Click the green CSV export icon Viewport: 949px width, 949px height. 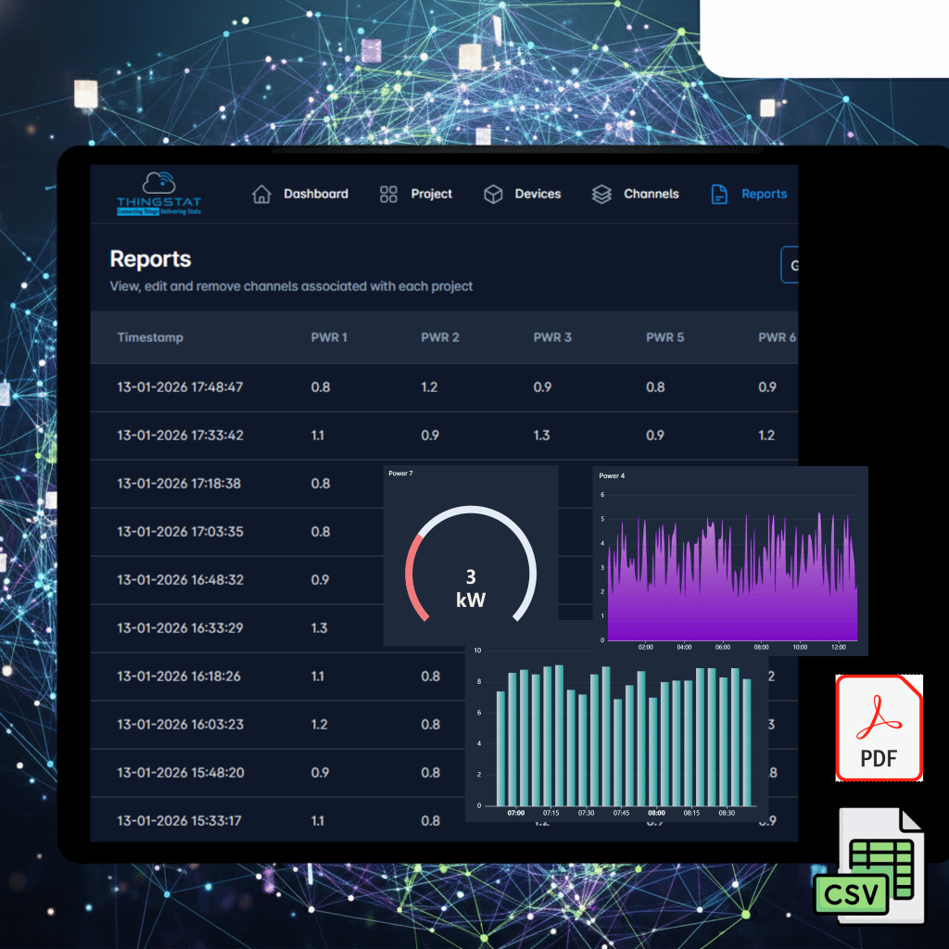pyautogui.click(x=868, y=867)
